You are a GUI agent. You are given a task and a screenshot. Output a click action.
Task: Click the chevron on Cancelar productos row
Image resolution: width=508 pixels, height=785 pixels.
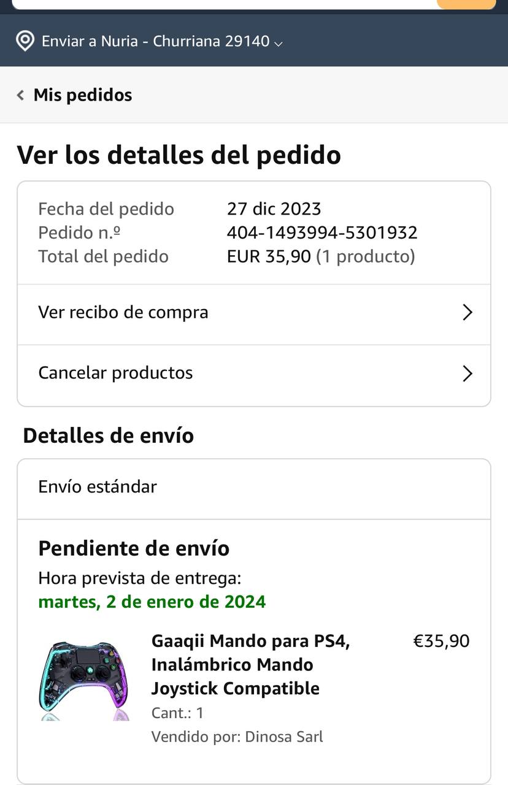coord(468,373)
